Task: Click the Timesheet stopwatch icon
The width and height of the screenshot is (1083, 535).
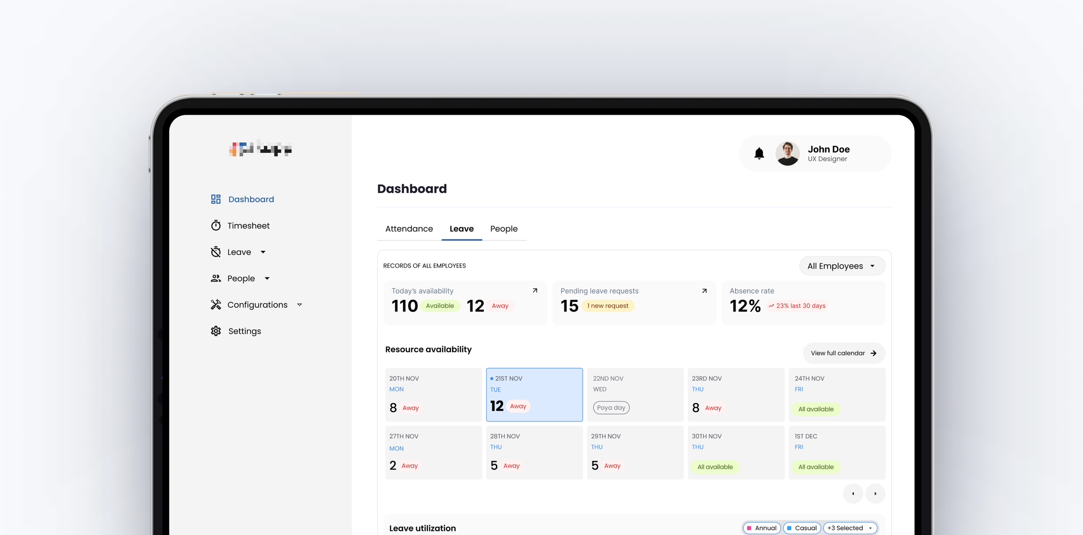Action: coord(216,226)
